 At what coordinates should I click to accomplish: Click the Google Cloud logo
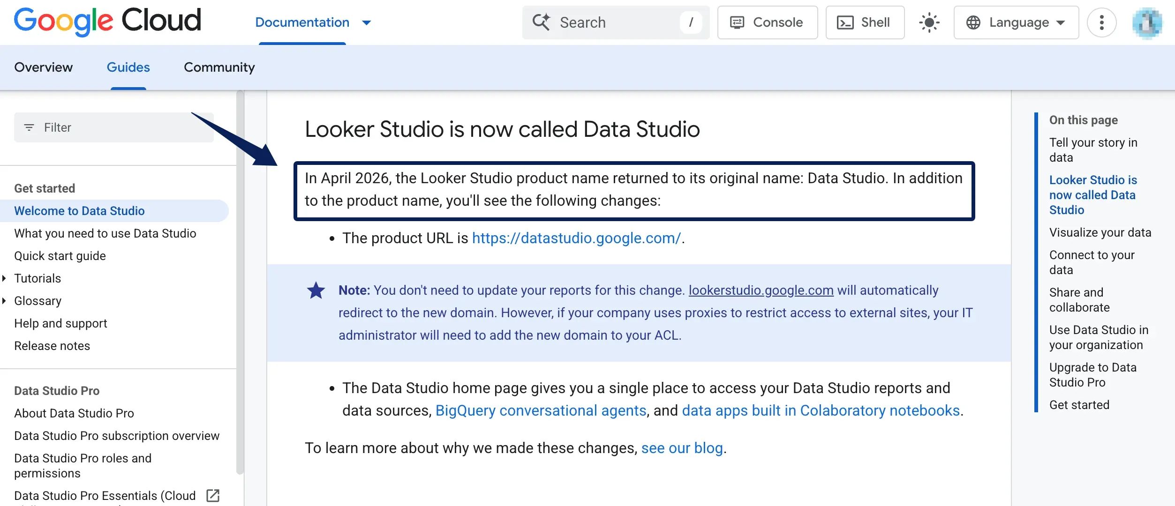point(107,22)
